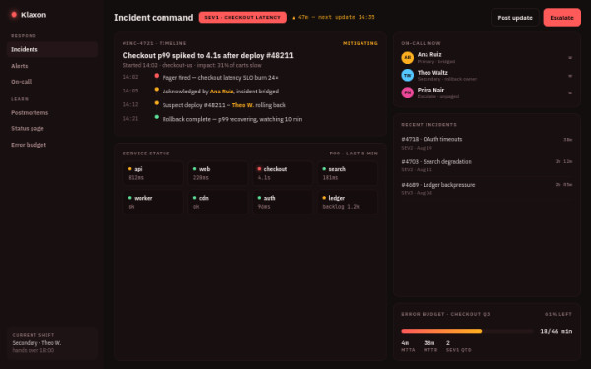Click the amber dot on the 14:05 timeline entry
Screen dimensions: 591x369
coord(156,90)
